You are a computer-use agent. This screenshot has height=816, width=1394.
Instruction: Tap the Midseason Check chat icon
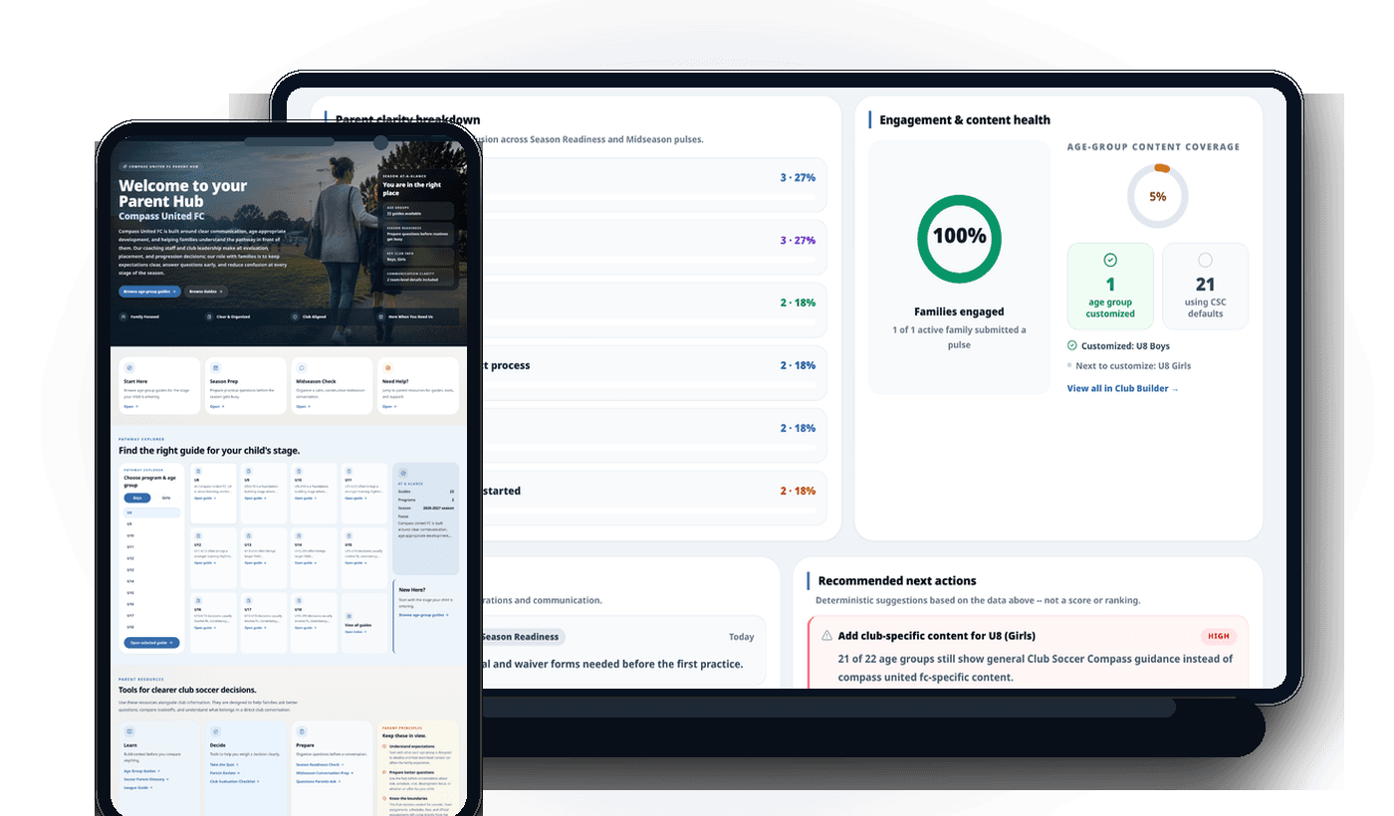click(x=302, y=368)
